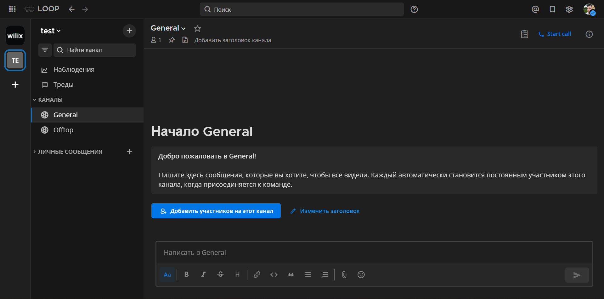Toggle channel info panel icon
This screenshot has width=604, height=299.
(589, 34)
